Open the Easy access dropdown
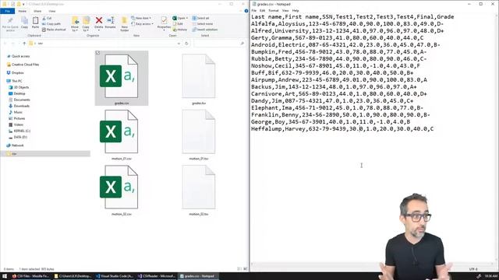The width and height of the screenshot is (499, 280). point(142,24)
